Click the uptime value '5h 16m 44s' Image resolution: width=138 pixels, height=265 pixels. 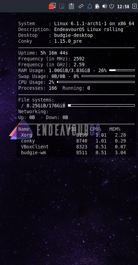(x=54, y=53)
